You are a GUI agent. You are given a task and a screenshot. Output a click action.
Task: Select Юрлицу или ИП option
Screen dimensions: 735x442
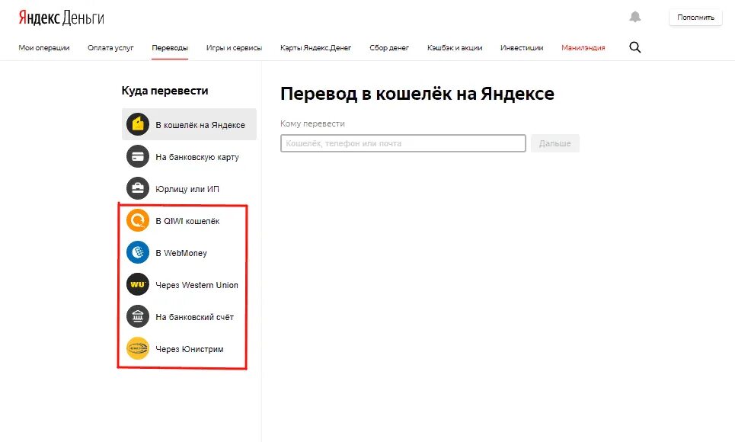189,189
